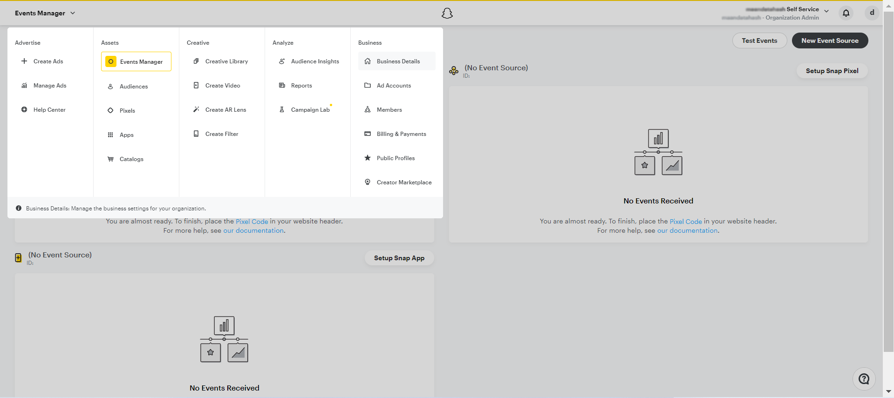Screen dimensions: 894x398
Task: Click the Create Ads plus icon
Action: (x=24, y=61)
